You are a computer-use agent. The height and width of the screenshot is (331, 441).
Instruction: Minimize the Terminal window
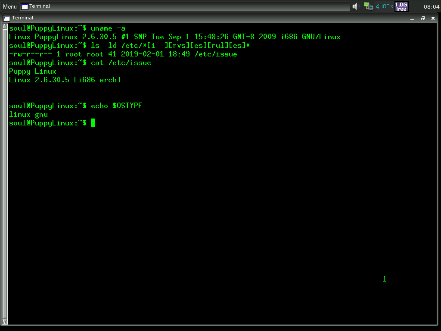pyautogui.click(x=412, y=19)
